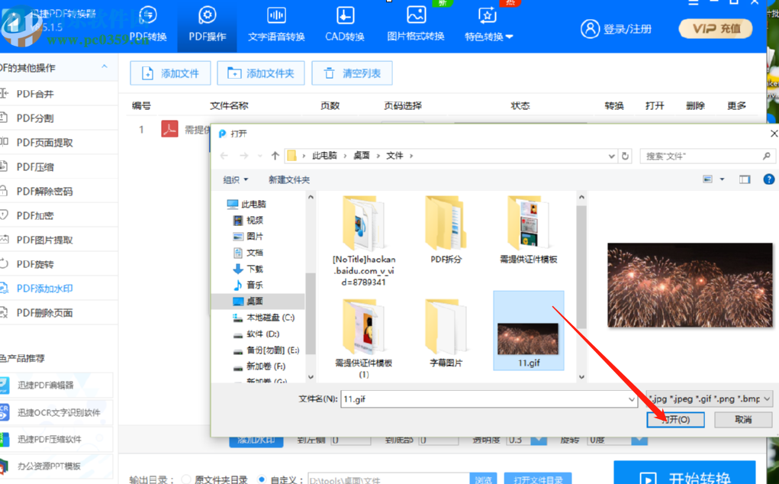This screenshot has width=779, height=484.
Task: Select 下载 in navigation tree
Action: [x=249, y=269]
